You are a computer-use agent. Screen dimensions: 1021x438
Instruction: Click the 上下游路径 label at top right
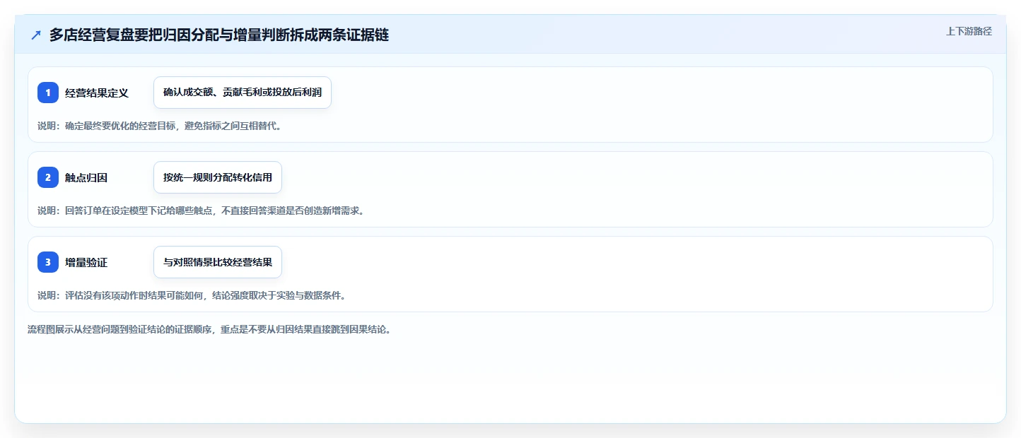pyautogui.click(x=969, y=31)
